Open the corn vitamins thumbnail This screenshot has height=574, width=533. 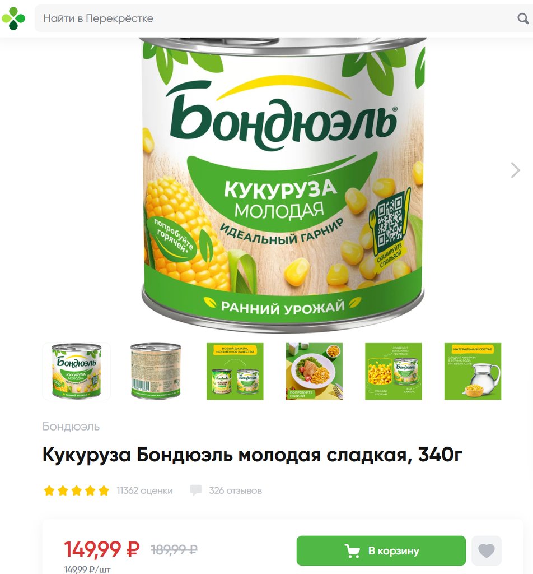[x=394, y=371]
